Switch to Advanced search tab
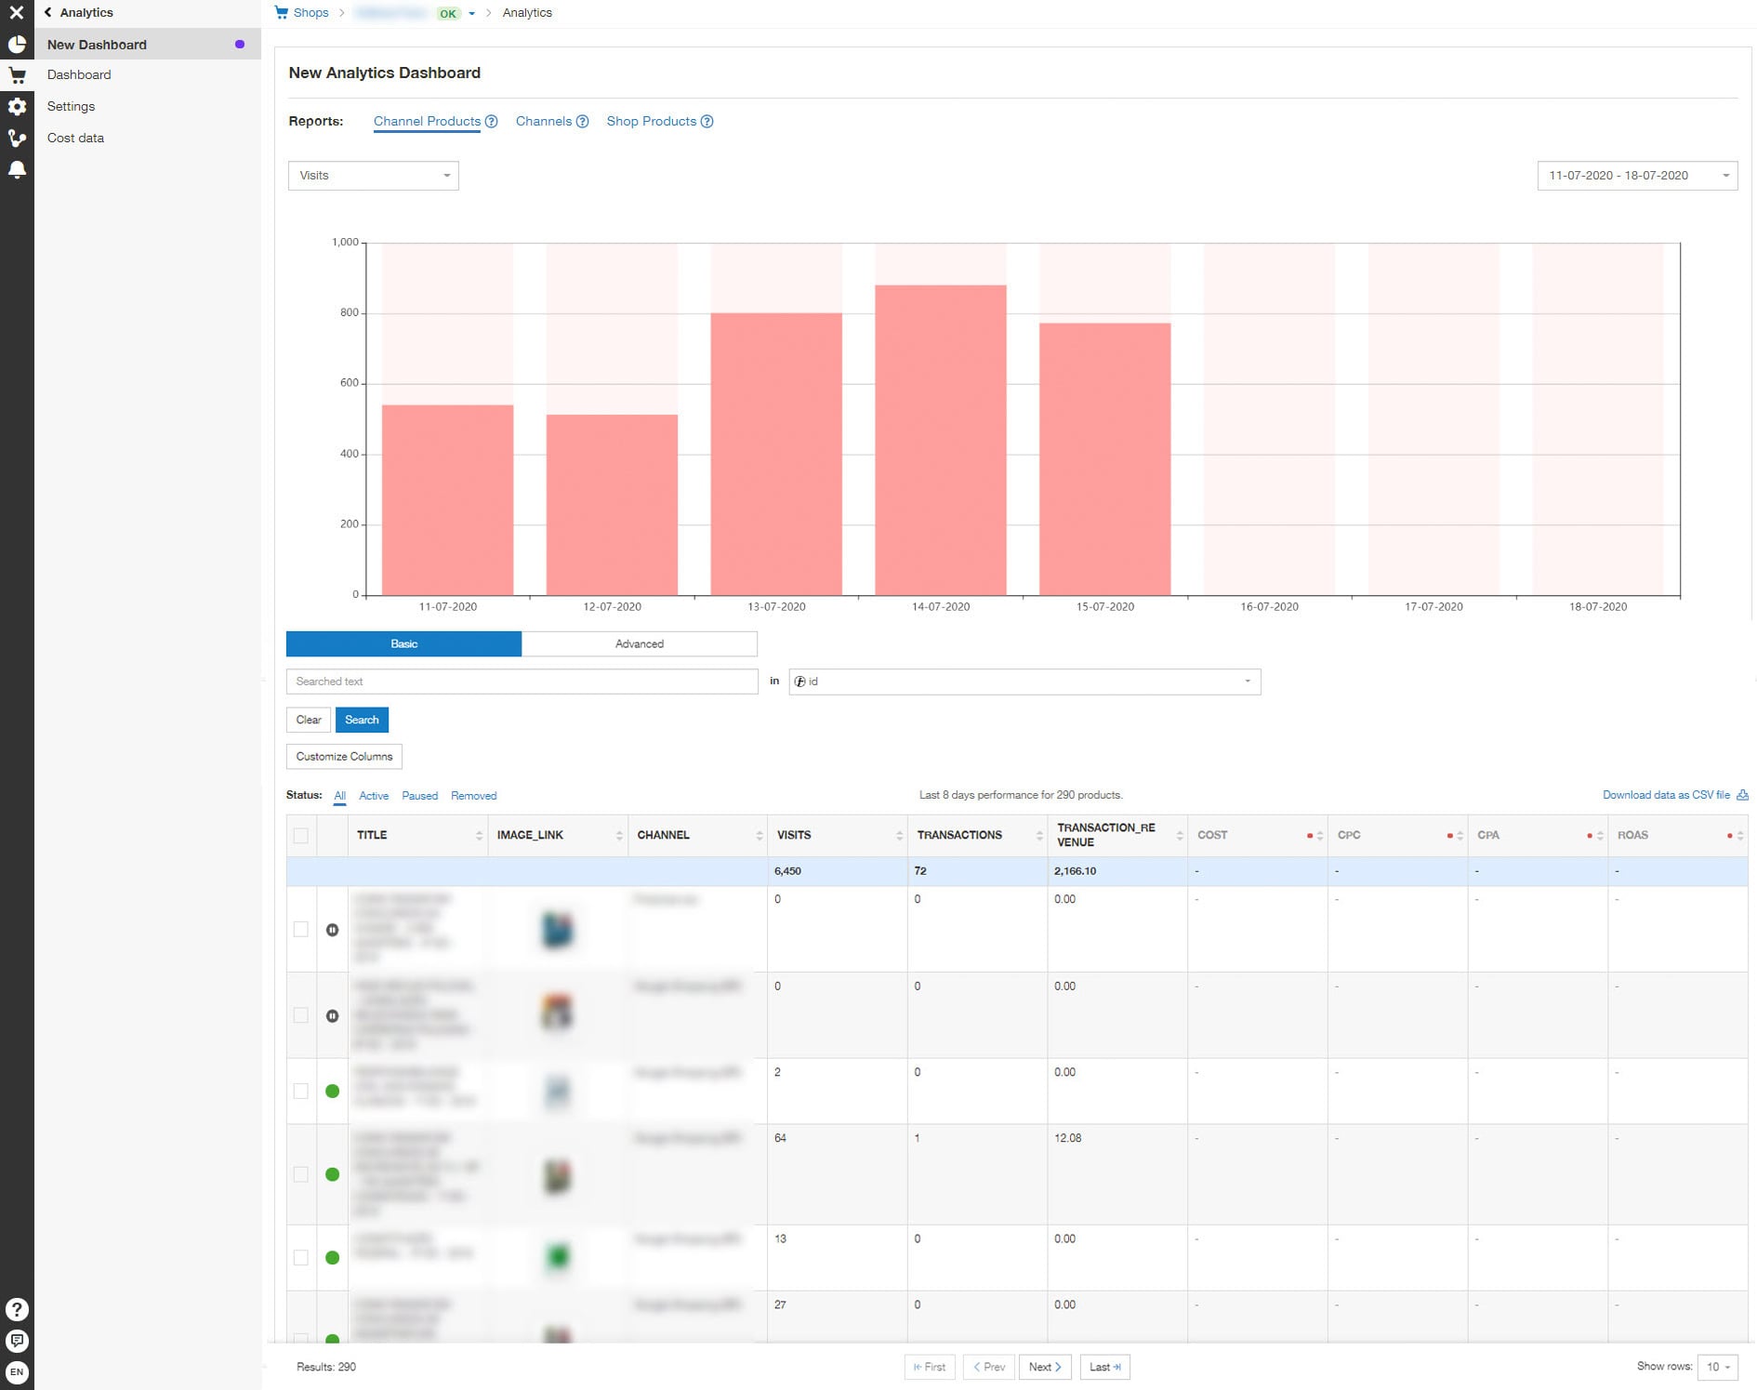This screenshot has width=1757, height=1390. coord(640,643)
